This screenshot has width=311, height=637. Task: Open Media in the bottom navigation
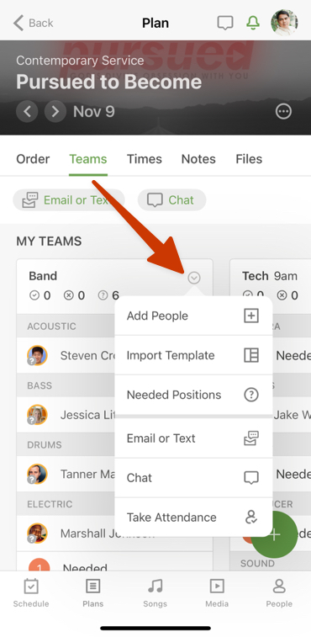click(x=217, y=592)
